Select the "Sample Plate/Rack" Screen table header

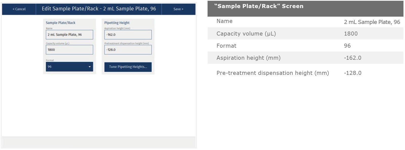258,6
